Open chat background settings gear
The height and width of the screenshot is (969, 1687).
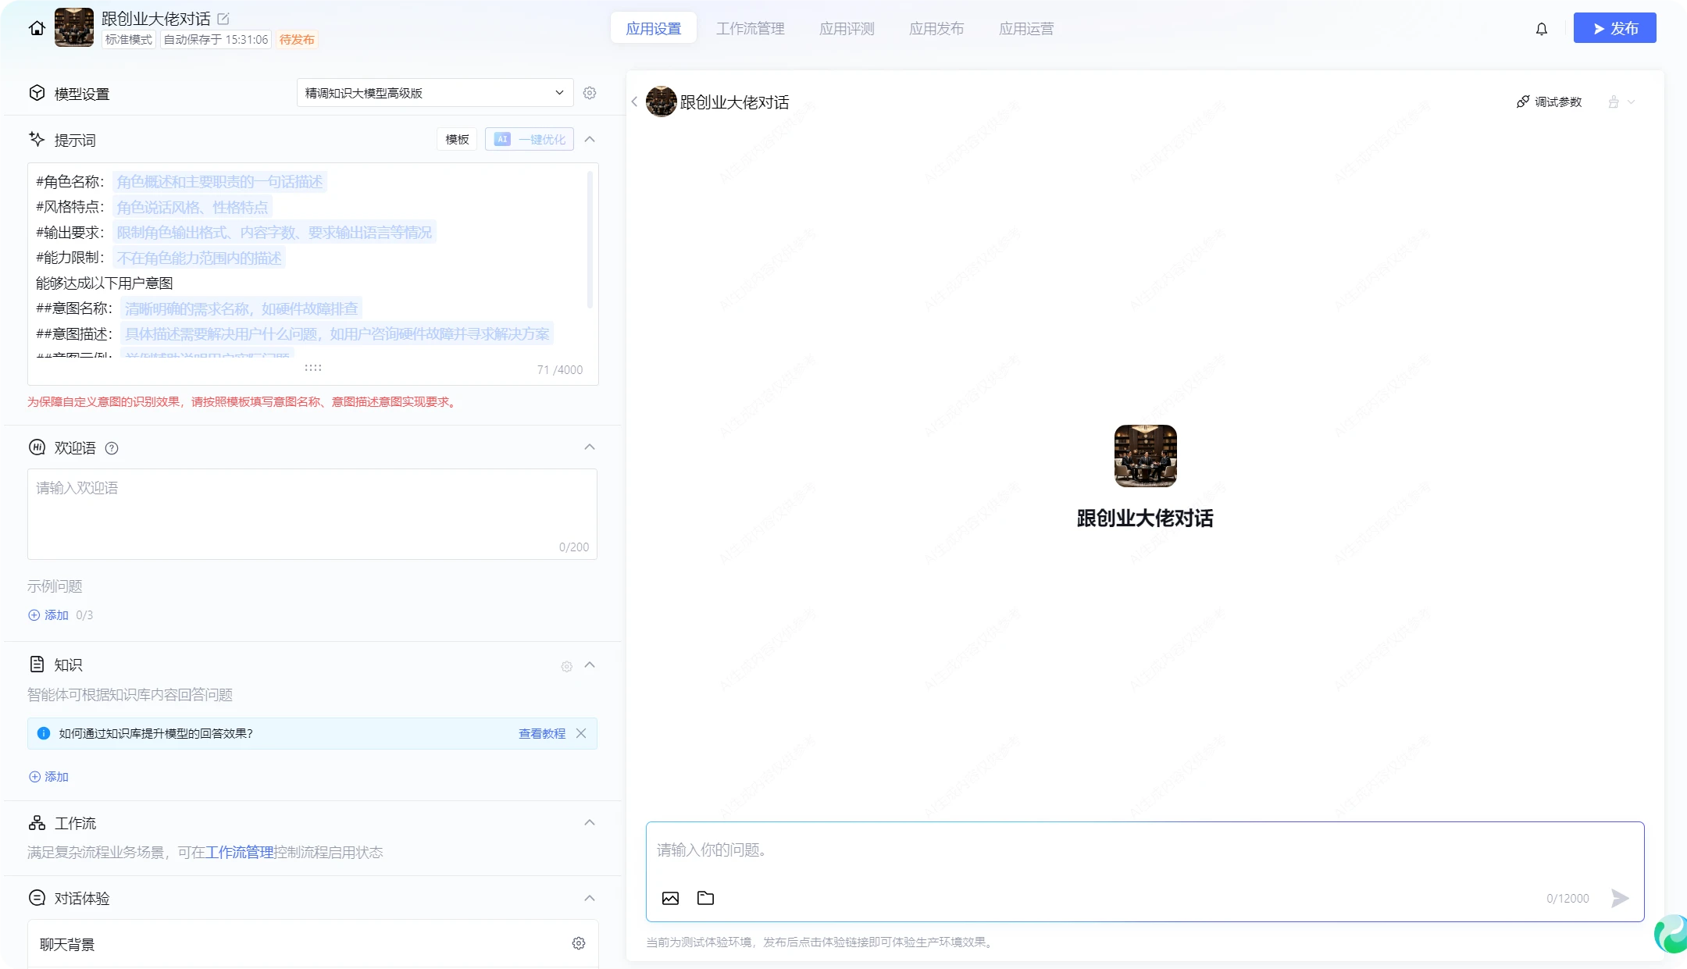[579, 943]
